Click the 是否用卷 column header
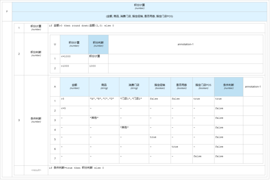271x181 pixels. (x=181, y=87)
